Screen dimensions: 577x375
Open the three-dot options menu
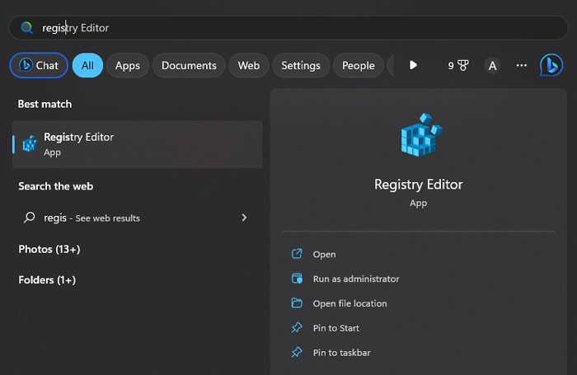tap(522, 65)
